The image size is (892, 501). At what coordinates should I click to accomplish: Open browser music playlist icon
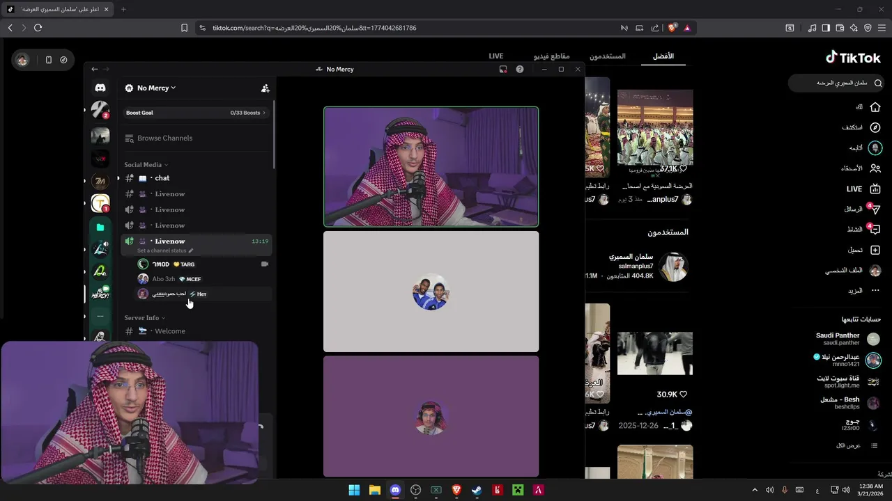[x=812, y=28]
